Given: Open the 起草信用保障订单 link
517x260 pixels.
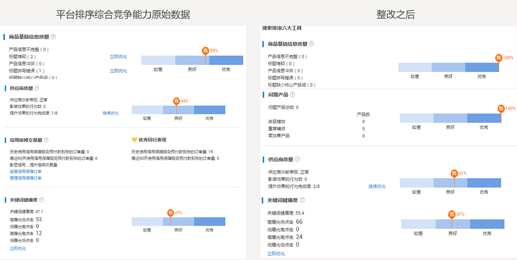Looking at the screenshot, I should 26,171.
